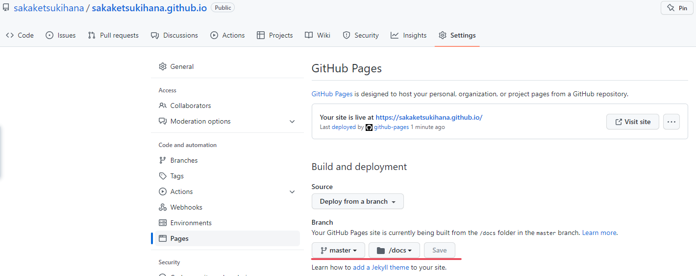Open the master branch dropdown
The width and height of the screenshot is (696, 276).
338,250
